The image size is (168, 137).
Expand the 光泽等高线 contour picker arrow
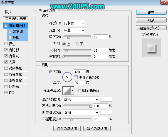72,91
